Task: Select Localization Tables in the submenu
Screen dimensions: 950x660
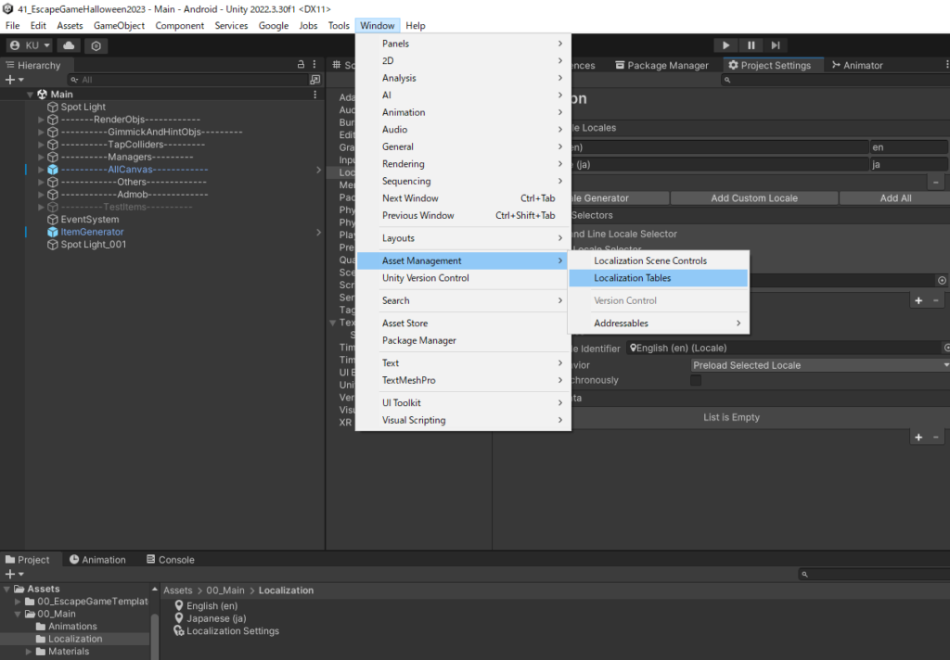Action: pos(658,278)
